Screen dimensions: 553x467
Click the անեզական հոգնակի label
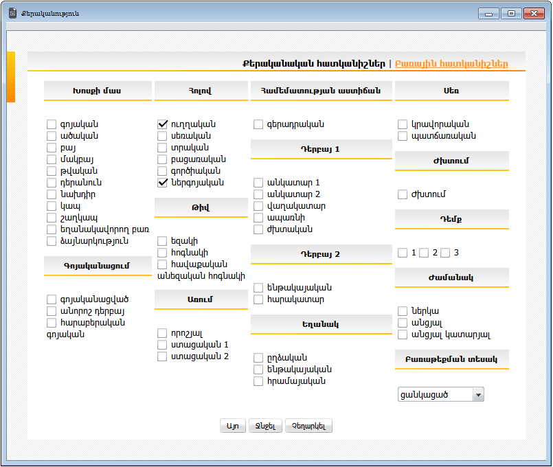pyautogui.click(x=201, y=276)
